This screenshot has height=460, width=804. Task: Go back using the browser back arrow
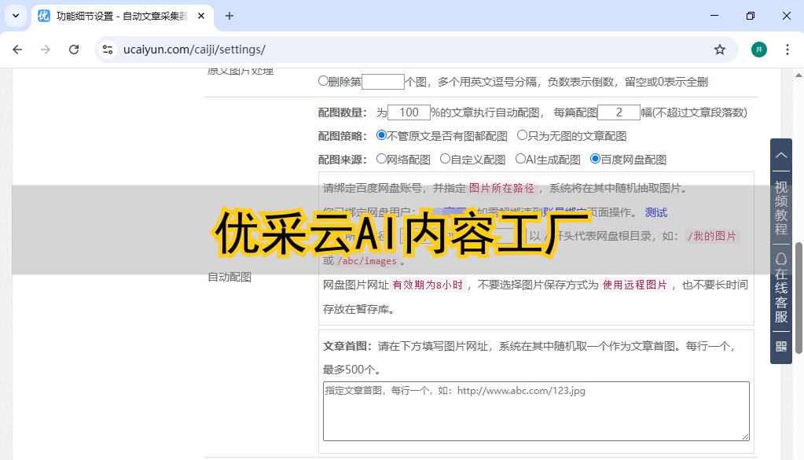[17, 50]
